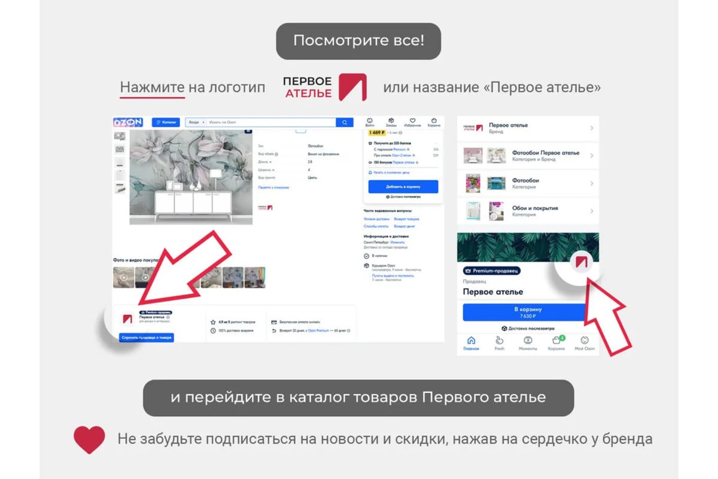Open the Моменты tab in the mobile bar

point(528,343)
